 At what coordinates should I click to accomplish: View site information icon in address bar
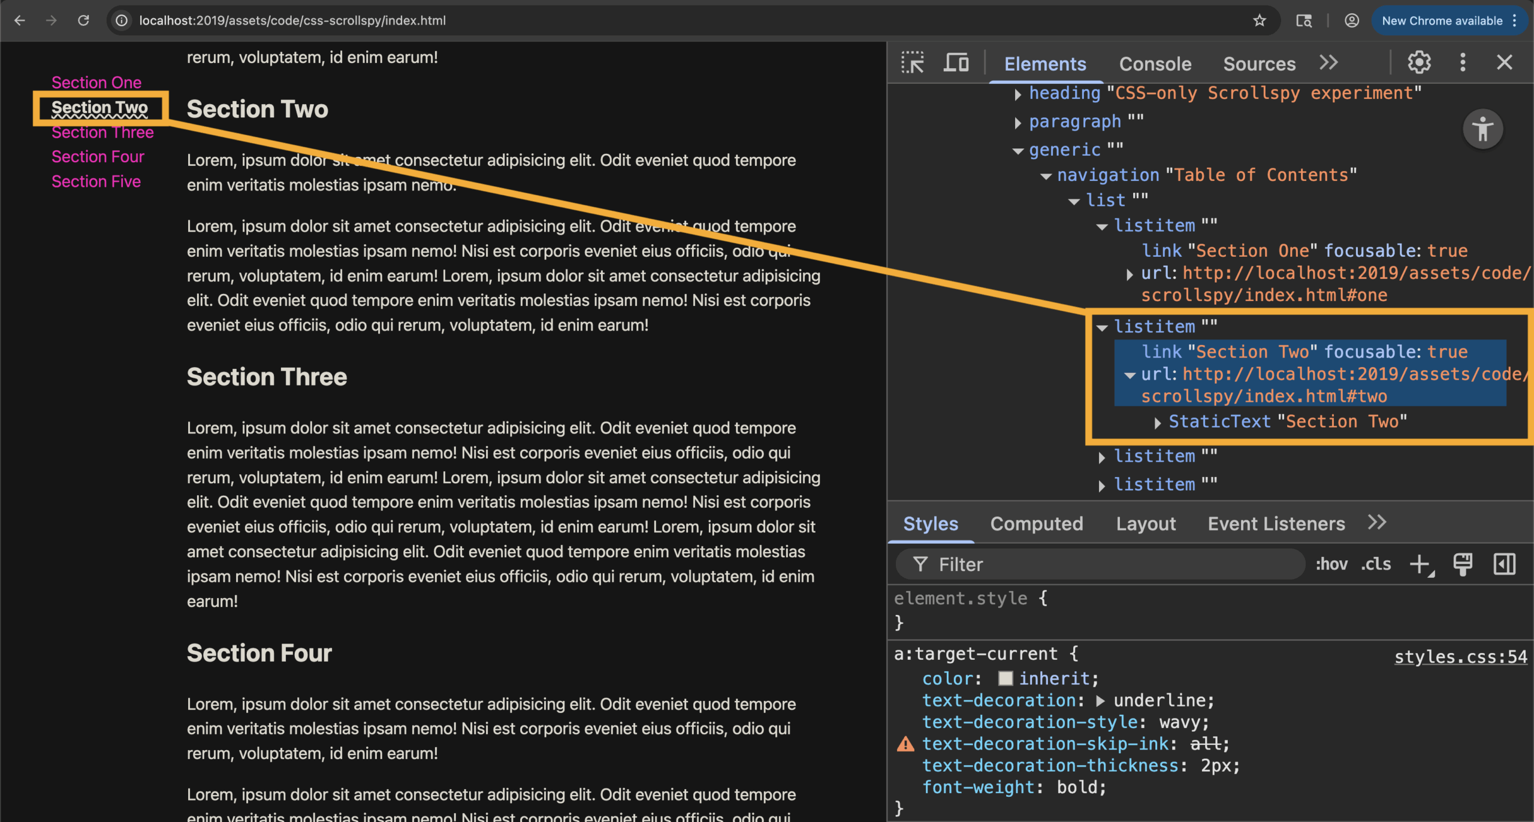click(122, 20)
